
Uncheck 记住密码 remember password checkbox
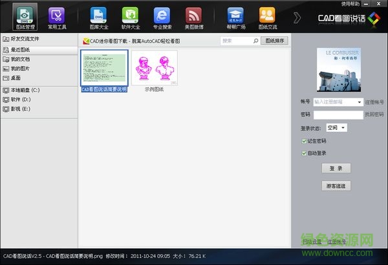[x=305, y=141]
